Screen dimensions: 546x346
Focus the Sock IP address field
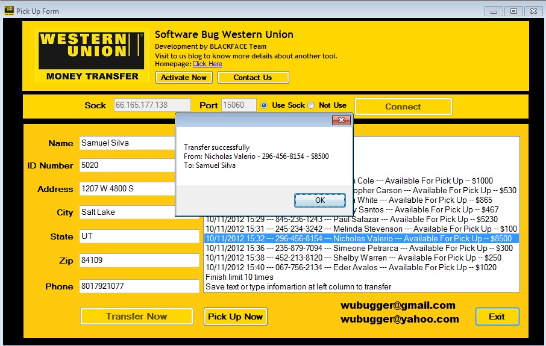(x=152, y=105)
